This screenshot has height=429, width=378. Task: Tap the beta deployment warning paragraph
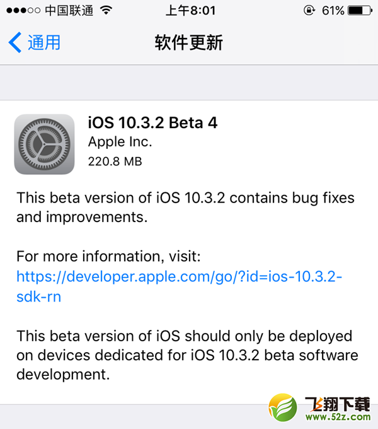(x=187, y=355)
